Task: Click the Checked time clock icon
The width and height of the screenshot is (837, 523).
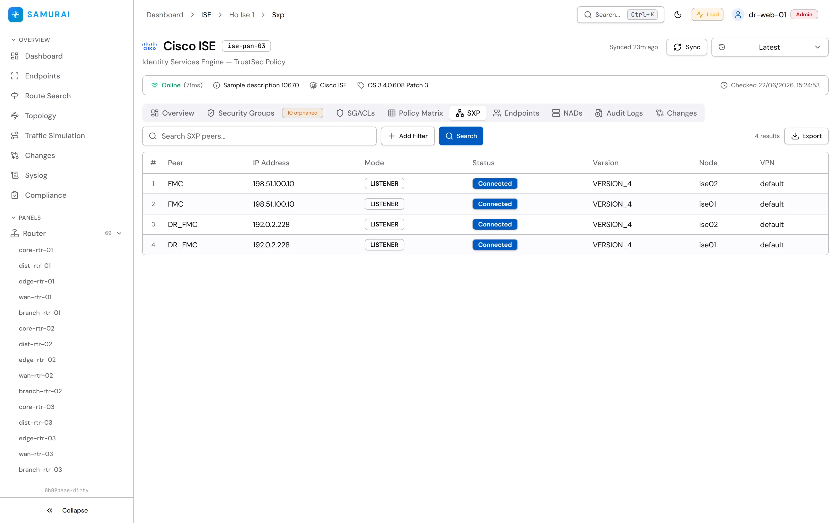Action: [724, 85]
